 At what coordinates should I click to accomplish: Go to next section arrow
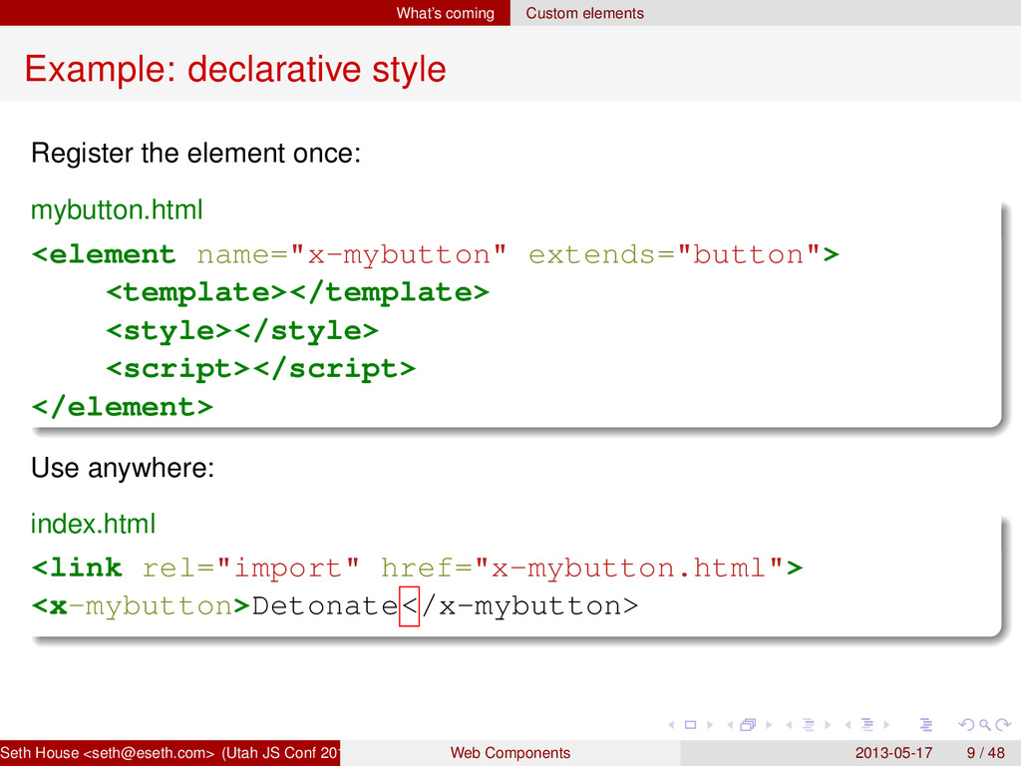pyautogui.click(x=885, y=723)
